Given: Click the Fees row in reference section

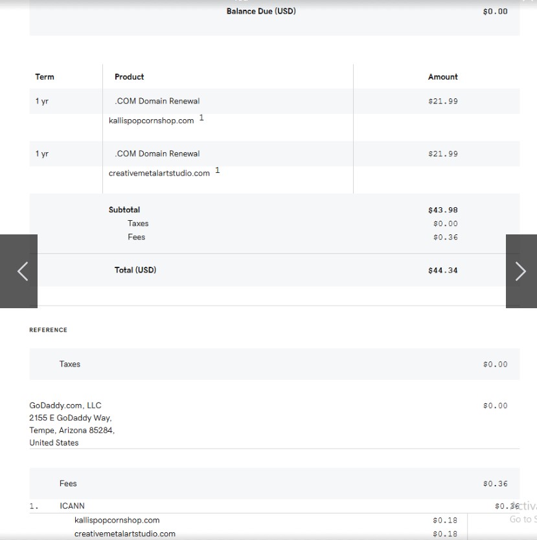Looking at the screenshot, I should (x=68, y=484).
